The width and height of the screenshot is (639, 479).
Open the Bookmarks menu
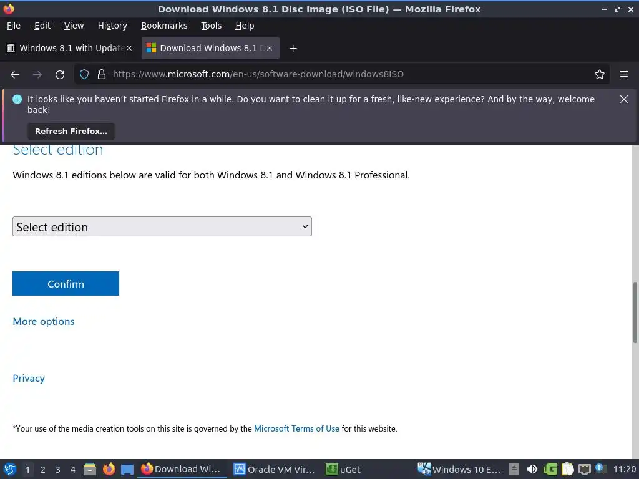tap(164, 26)
